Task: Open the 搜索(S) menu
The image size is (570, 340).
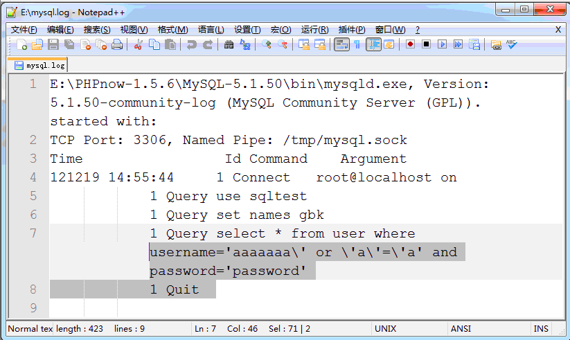Action: coord(97,30)
